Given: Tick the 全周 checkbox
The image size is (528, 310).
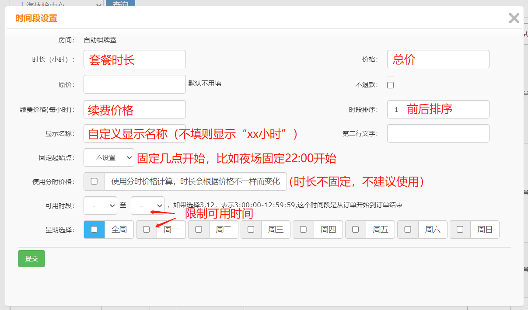Looking at the screenshot, I should tap(94, 229).
